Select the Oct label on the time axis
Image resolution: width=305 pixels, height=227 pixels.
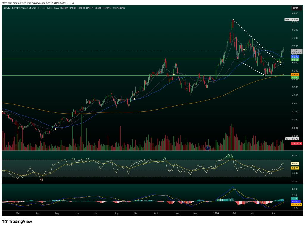pos(156,213)
